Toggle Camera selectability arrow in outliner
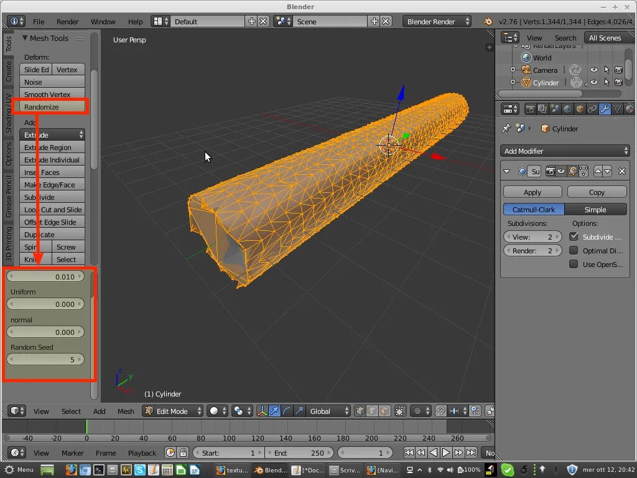Viewport: 637px width, 478px height. (607, 70)
